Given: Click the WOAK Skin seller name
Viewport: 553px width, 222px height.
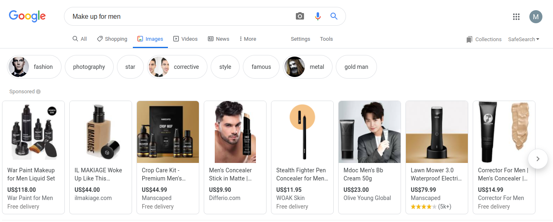Looking at the screenshot, I should click(290, 198).
